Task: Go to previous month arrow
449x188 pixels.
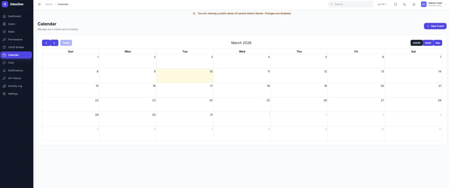Action: tap(46, 43)
